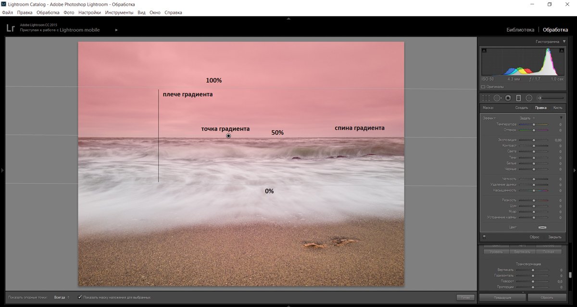Toggle the 'Оригиналы' checkbox under histogram
This screenshot has width=577, height=307.
click(x=483, y=87)
